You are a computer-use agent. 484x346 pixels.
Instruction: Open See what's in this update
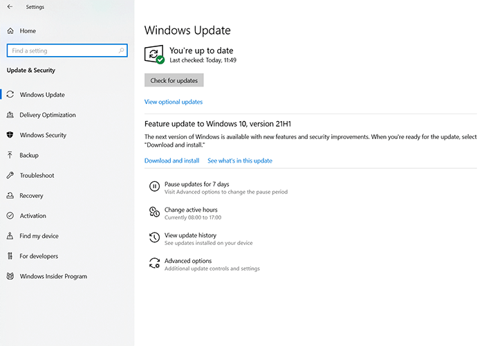[x=240, y=161]
